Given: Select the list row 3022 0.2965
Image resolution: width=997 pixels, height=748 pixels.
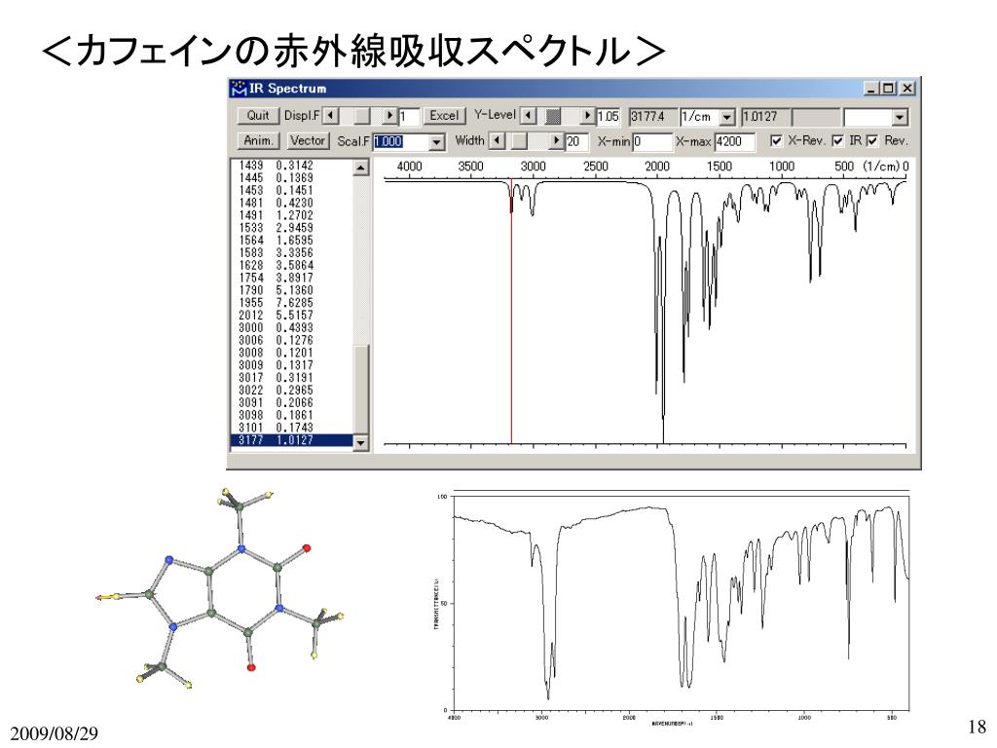Looking at the screenshot, I should point(292,391).
